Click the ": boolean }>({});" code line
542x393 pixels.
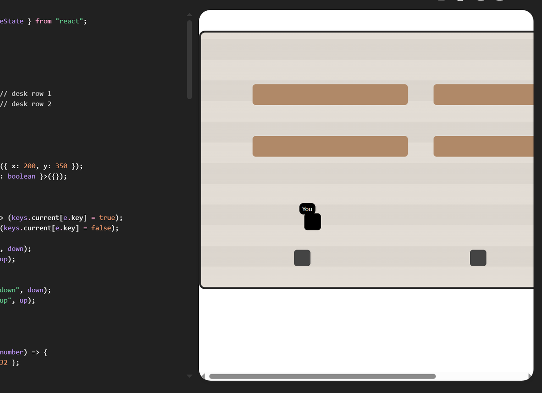[x=33, y=176]
